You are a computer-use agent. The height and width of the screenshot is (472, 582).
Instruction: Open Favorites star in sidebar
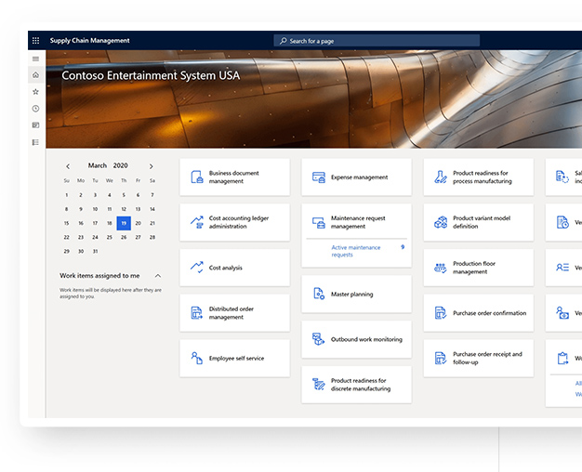[x=35, y=92]
